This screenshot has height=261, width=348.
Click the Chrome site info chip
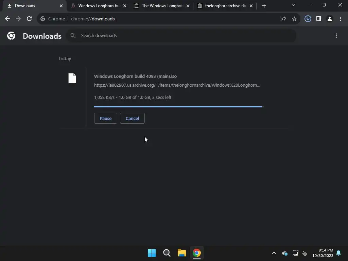(53, 19)
